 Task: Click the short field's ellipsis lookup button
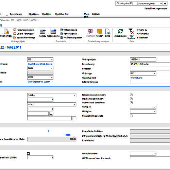[51, 114]
